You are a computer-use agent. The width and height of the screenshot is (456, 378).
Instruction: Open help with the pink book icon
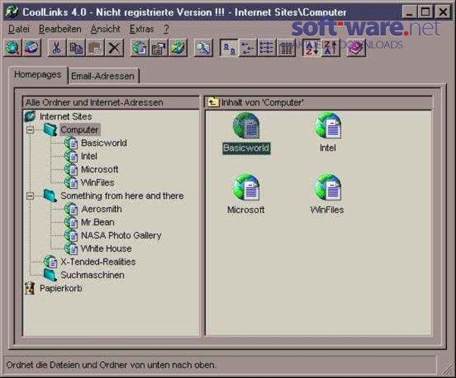point(356,48)
